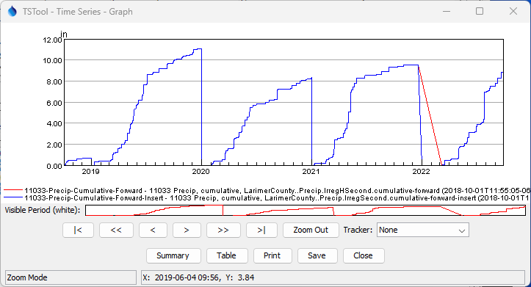
Task: Click the 6.00 y-axis label
Action: click(x=54, y=103)
